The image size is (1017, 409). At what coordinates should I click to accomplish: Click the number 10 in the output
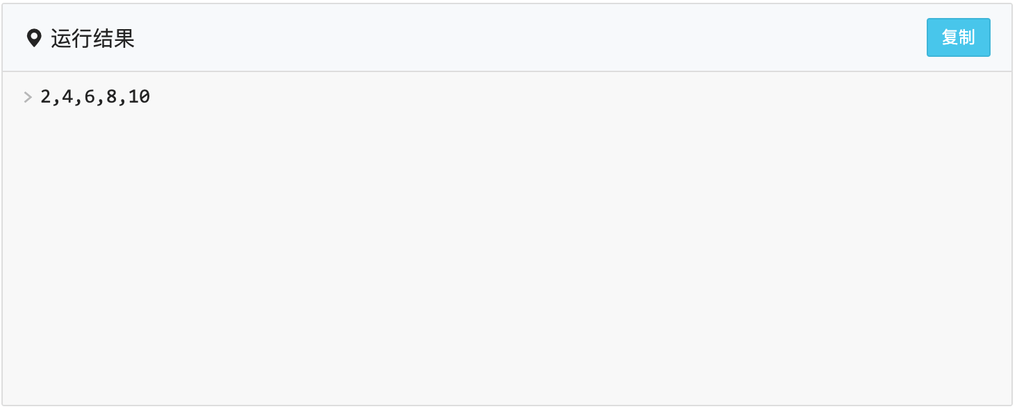[x=140, y=97]
